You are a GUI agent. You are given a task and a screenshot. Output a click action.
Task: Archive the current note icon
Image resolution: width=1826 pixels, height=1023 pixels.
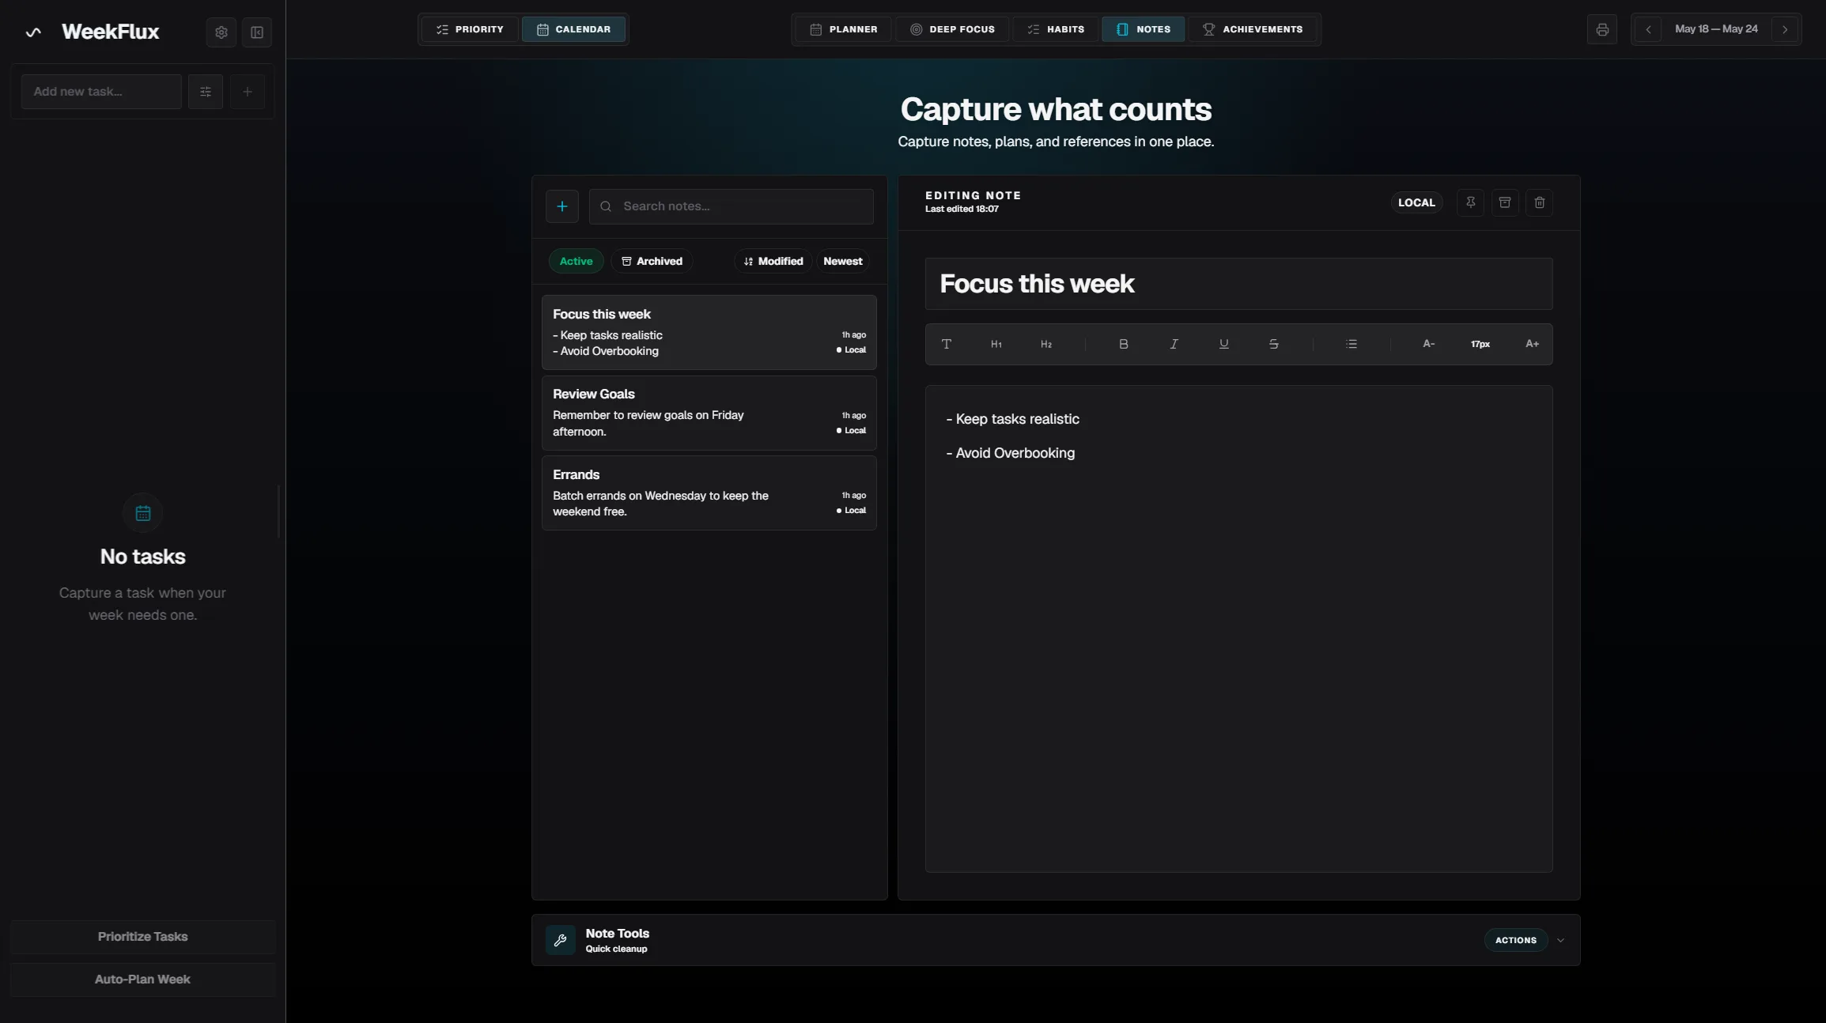pos(1505,202)
